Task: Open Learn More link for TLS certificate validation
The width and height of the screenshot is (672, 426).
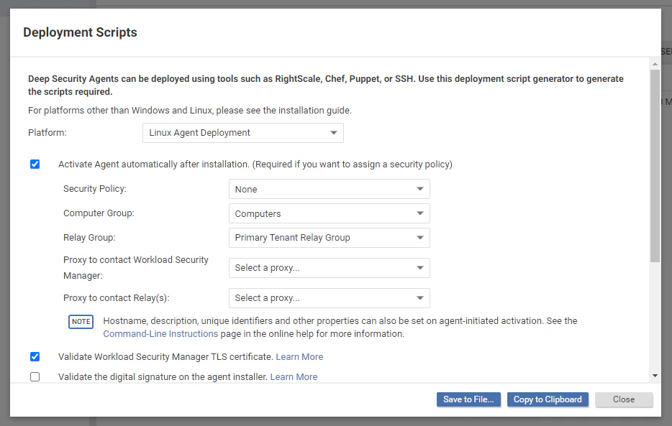Action: click(x=299, y=357)
